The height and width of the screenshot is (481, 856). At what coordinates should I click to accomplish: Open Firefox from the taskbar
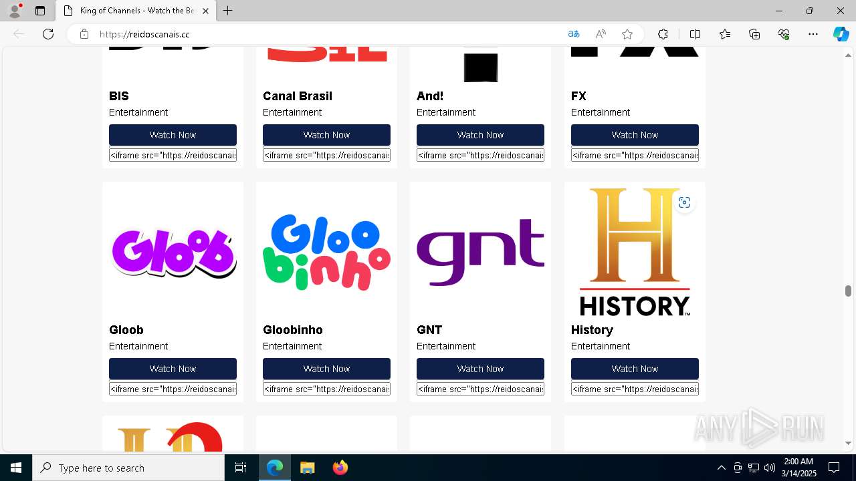pyautogui.click(x=340, y=468)
